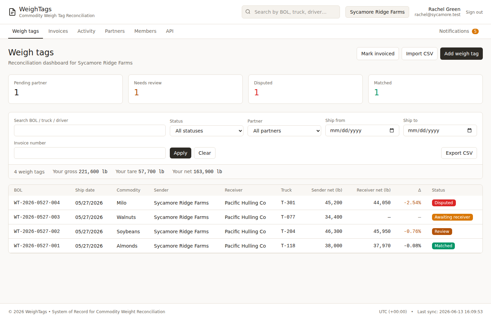Open Notifications
Screen dimensions: 491x320
(459, 31)
